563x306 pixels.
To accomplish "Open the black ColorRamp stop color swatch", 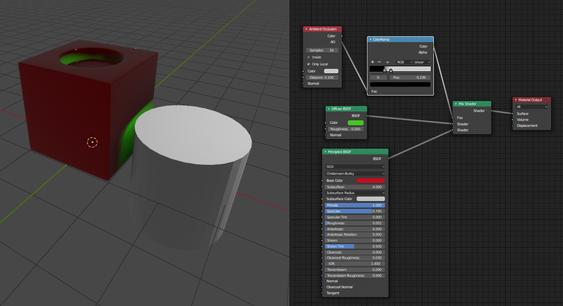I will 400,84.
